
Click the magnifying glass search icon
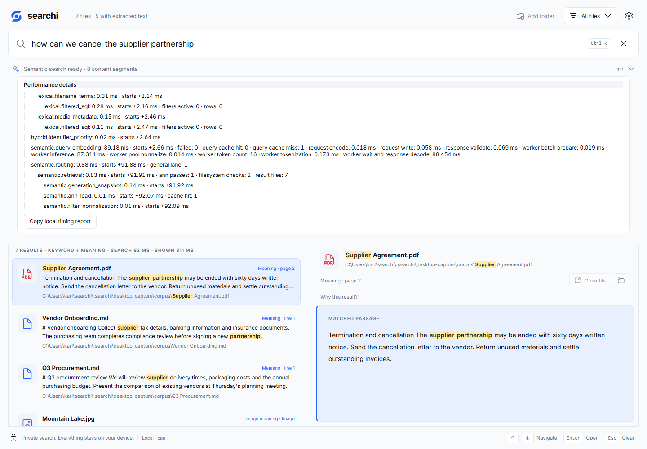tap(21, 44)
